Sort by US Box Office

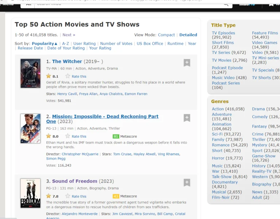tap(150, 44)
